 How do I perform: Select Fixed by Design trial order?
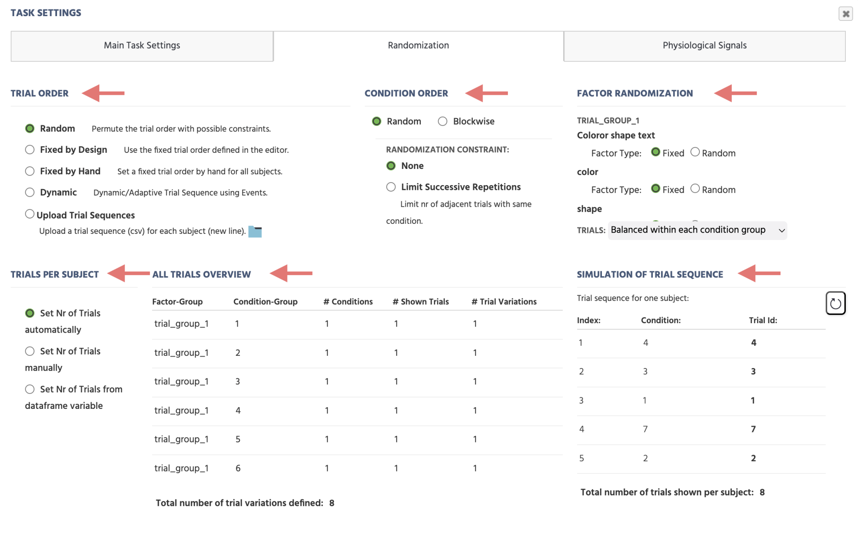click(x=30, y=149)
